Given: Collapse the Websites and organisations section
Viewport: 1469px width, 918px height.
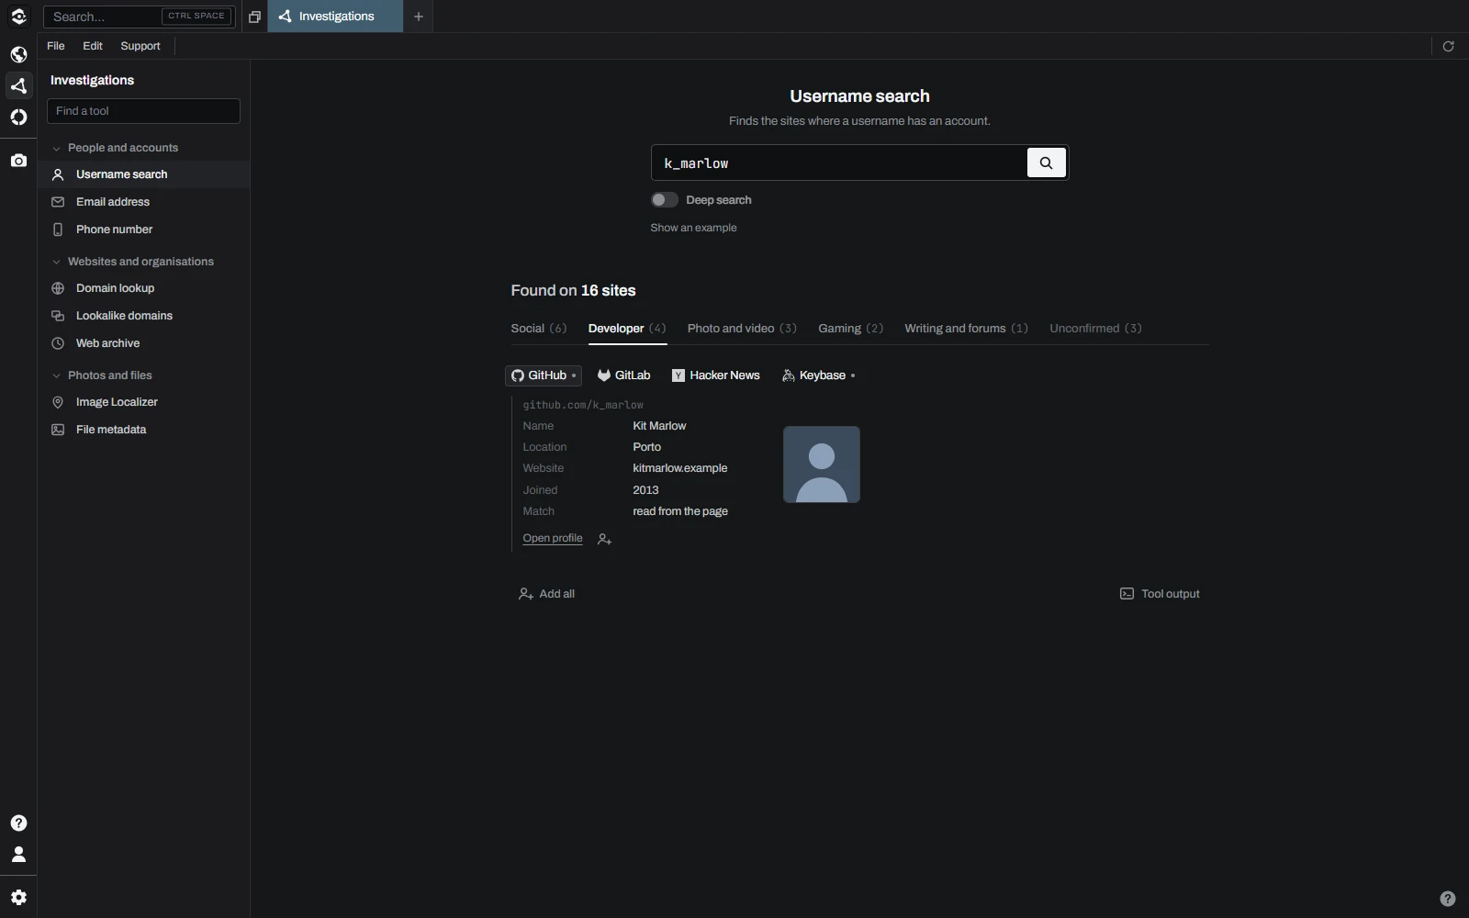Looking at the screenshot, I should pos(132,262).
